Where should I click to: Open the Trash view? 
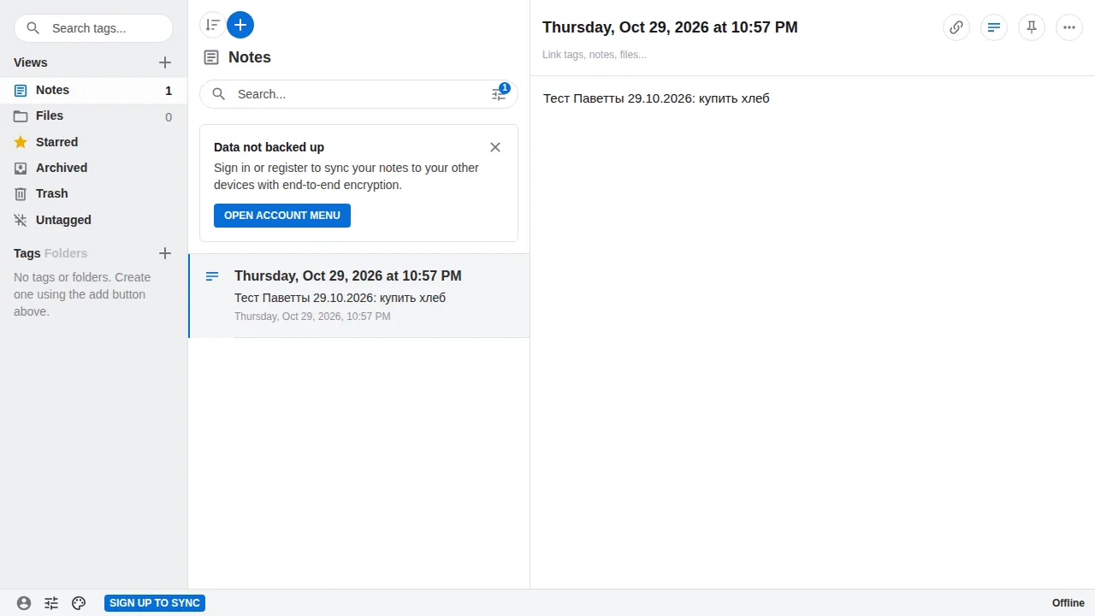click(93, 193)
